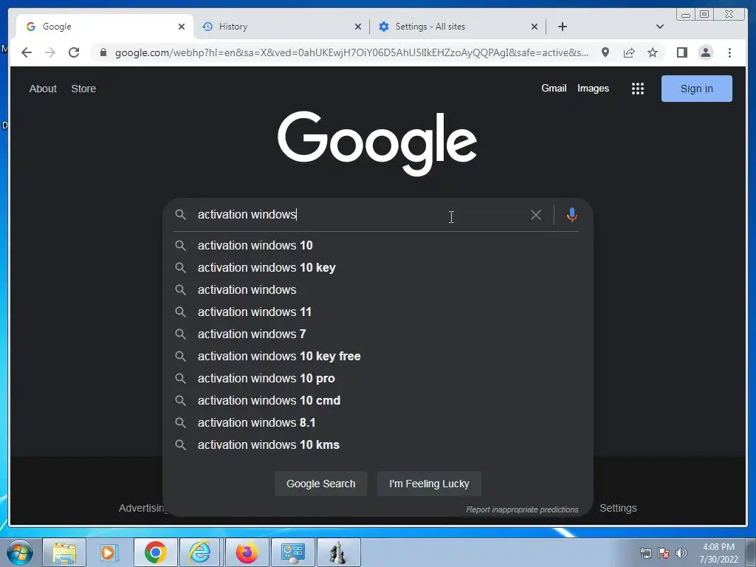Click the Sign in button
The image size is (756, 567).
pos(696,89)
